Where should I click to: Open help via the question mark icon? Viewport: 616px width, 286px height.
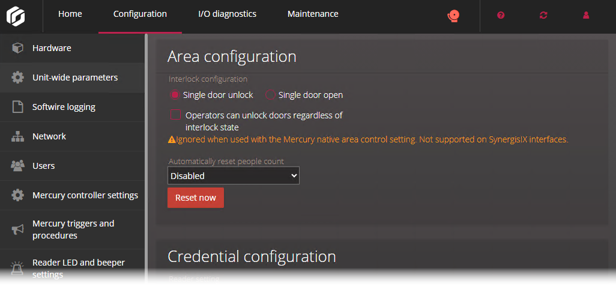click(x=501, y=16)
